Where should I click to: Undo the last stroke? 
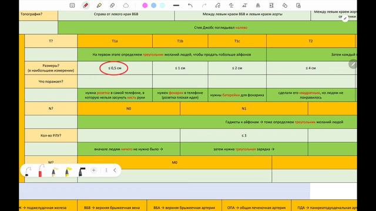[190, 5]
